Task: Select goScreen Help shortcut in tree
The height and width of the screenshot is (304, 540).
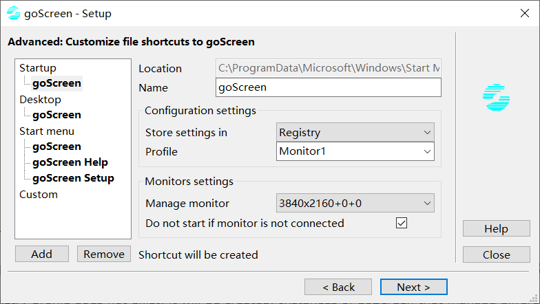Action: coord(70,163)
